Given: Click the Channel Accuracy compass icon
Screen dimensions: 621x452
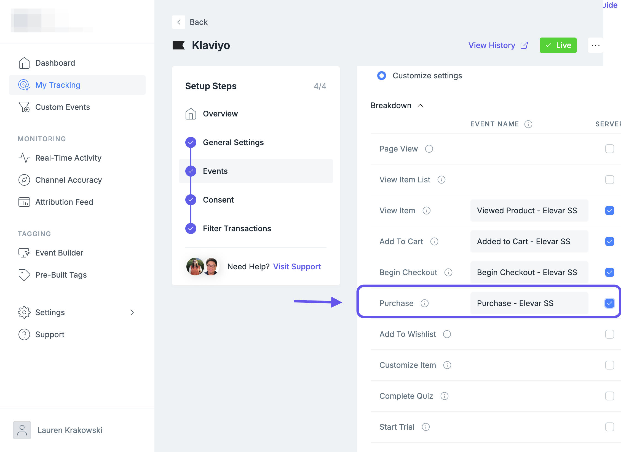Looking at the screenshot, I should [x=24, y=180].
